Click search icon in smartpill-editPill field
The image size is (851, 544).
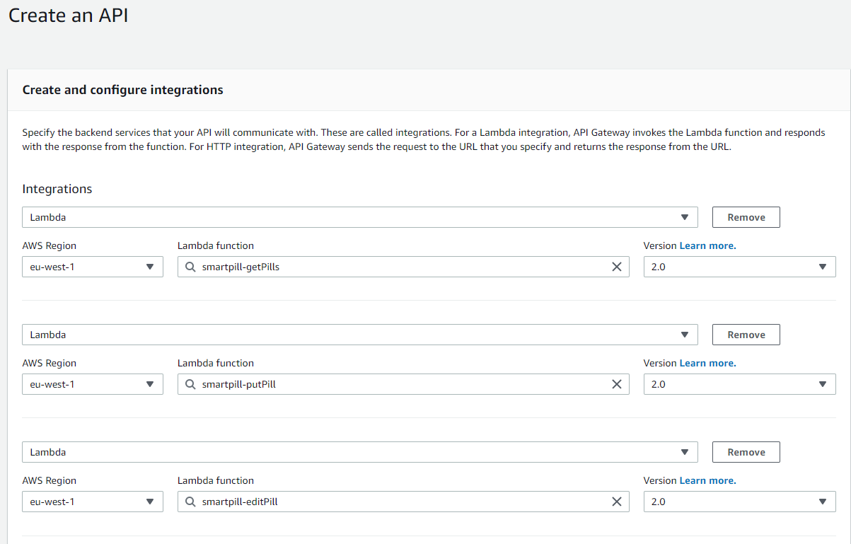pyautogui.click(x=190, y=502)
